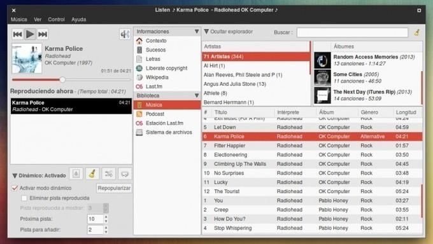Sort by the Título column header
Image resolution: width=433 pixels, height=244 pixels.
[x=243, y=112]
